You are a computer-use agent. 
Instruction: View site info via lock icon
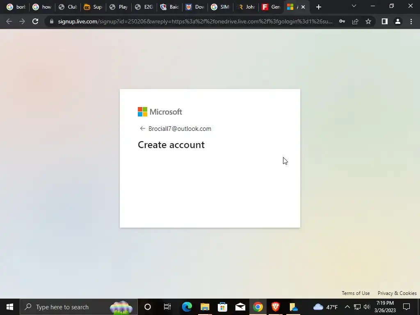pyautogui.click(x=52, y=21)
